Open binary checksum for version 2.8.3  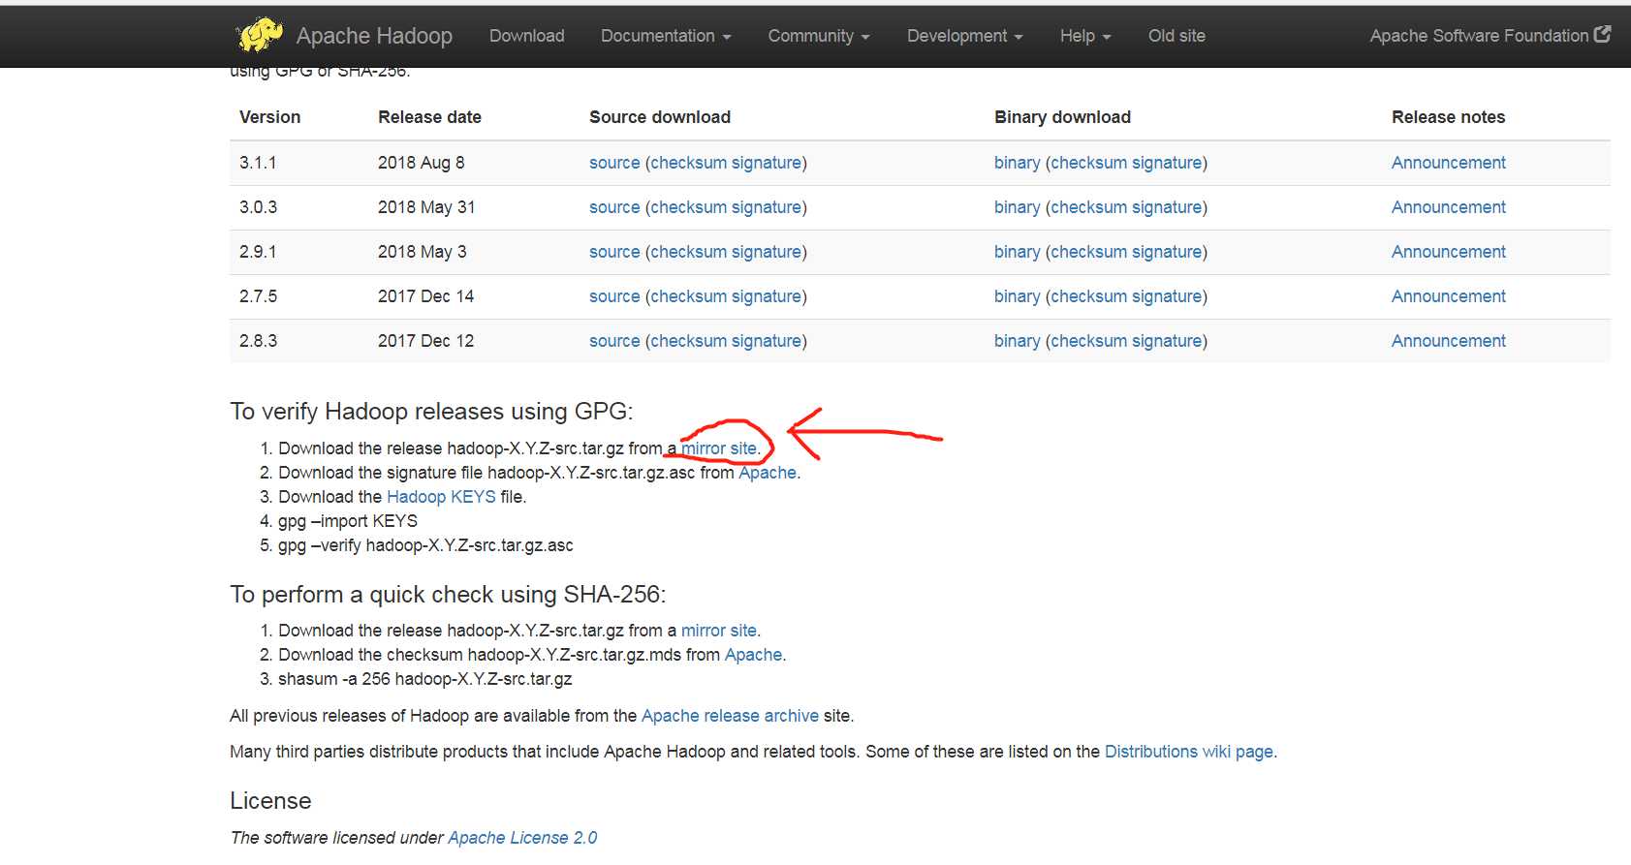1088,341
